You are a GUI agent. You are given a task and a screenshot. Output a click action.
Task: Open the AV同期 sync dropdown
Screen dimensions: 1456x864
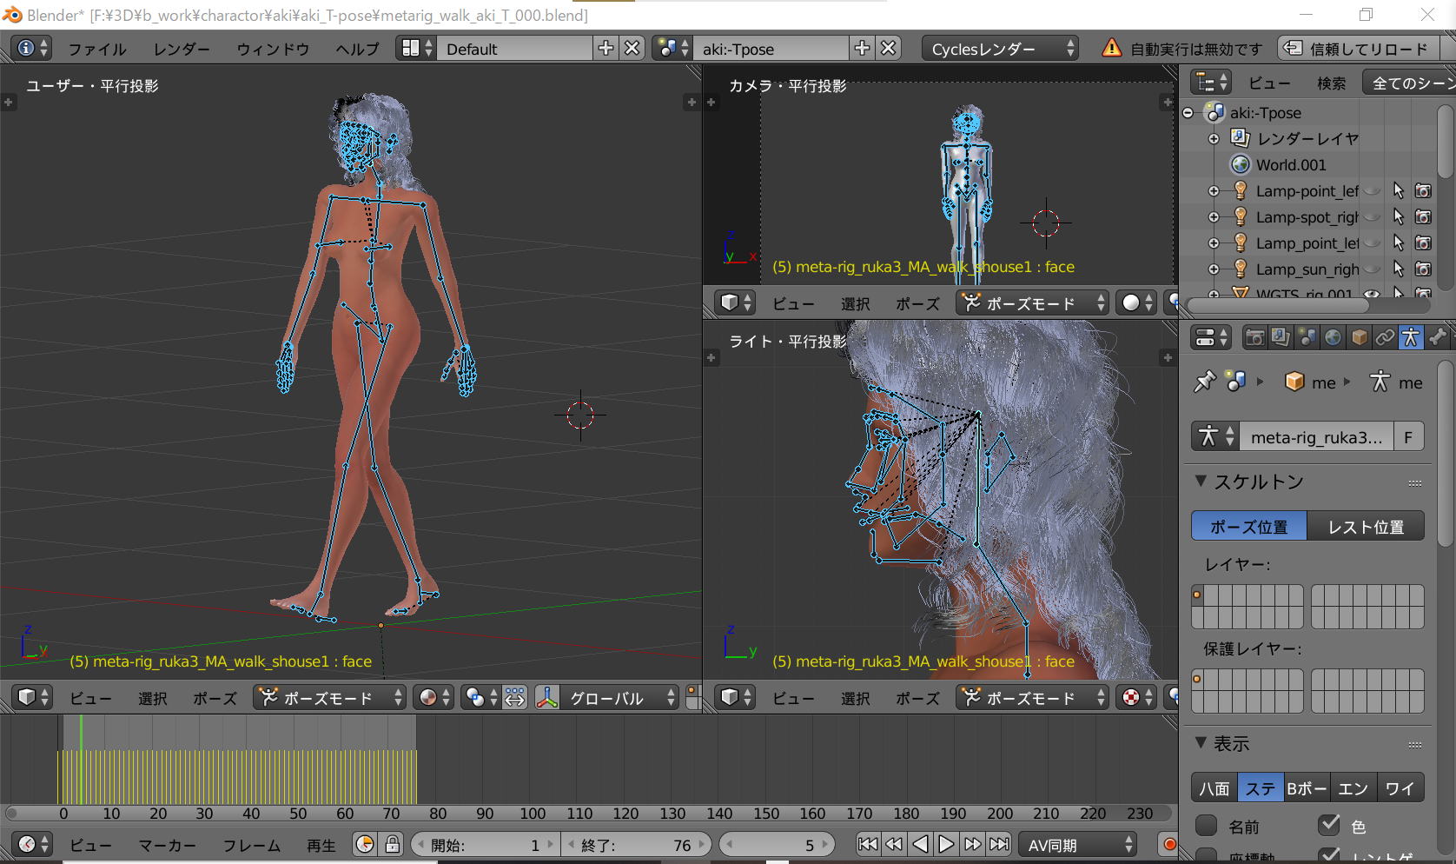1077,845
